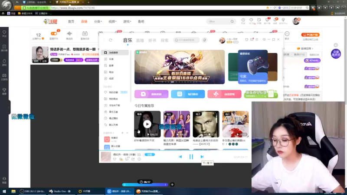Open OBS from the Windows taskbar
The image size is (347, 195).
32,191
